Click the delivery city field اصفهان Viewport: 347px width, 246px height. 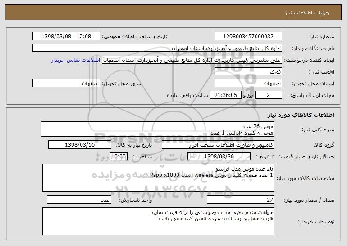point(66,84)
